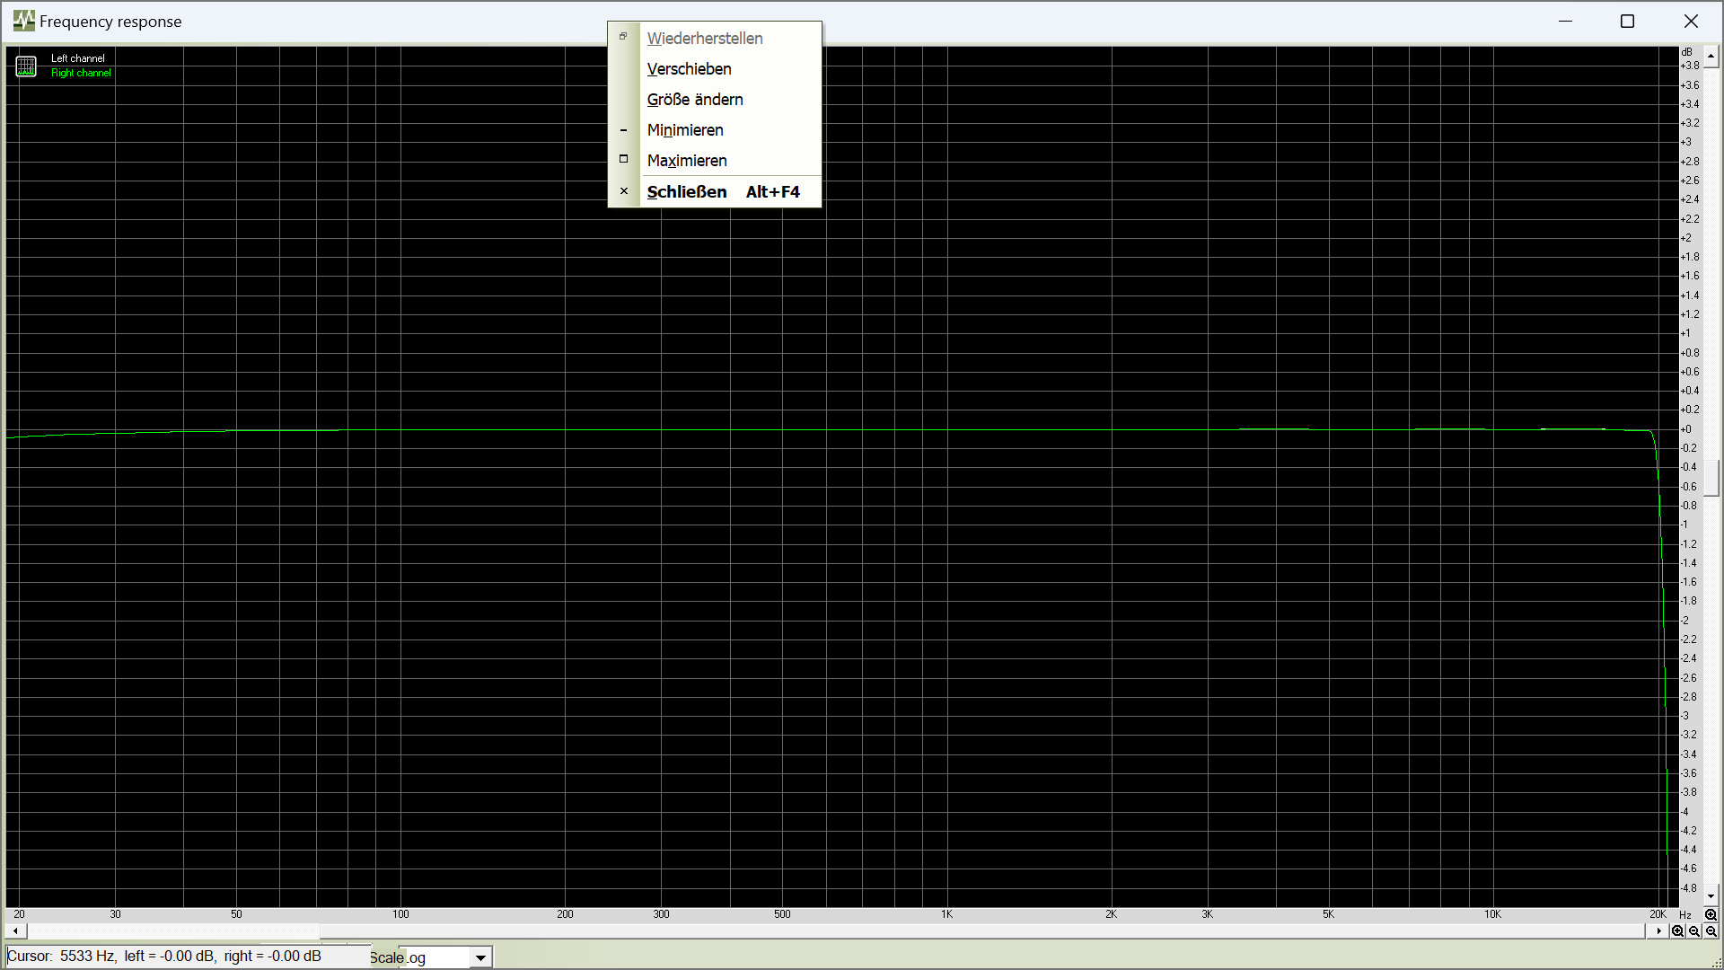Click the vertical zoom-out magnifier icon
Image resolution: width=1724 pixels, height=970 pixels.
pos(1711,931)
